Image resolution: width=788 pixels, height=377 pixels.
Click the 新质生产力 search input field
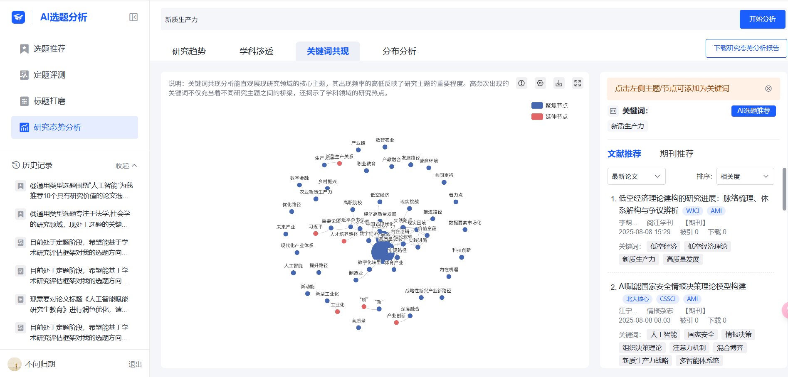tap(449, 20)
